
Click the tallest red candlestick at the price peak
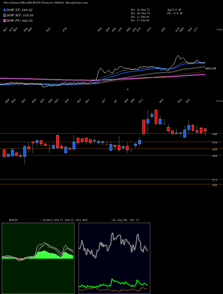coord(156,117)
